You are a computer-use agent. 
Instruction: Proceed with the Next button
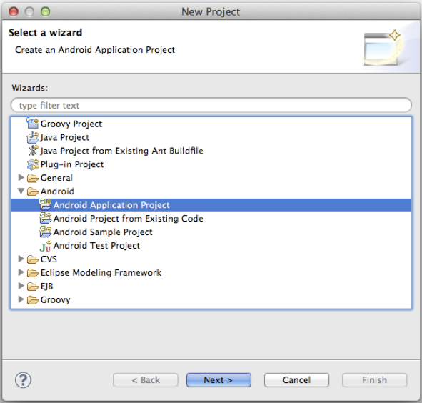[218, 380]
